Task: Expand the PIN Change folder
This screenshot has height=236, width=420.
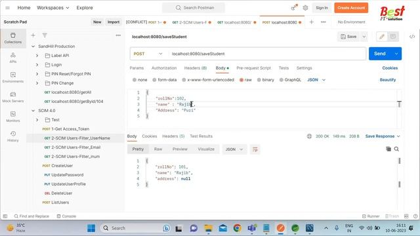Action: (x=37, y=83)
